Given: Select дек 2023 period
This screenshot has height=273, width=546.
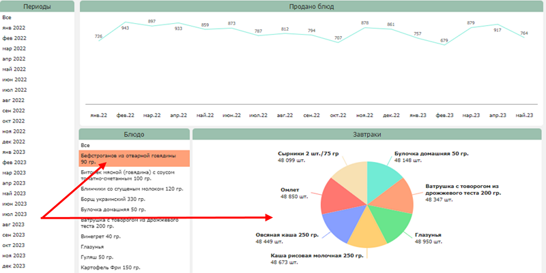Looking at the screenshot, I should click(x=14, y=266).
